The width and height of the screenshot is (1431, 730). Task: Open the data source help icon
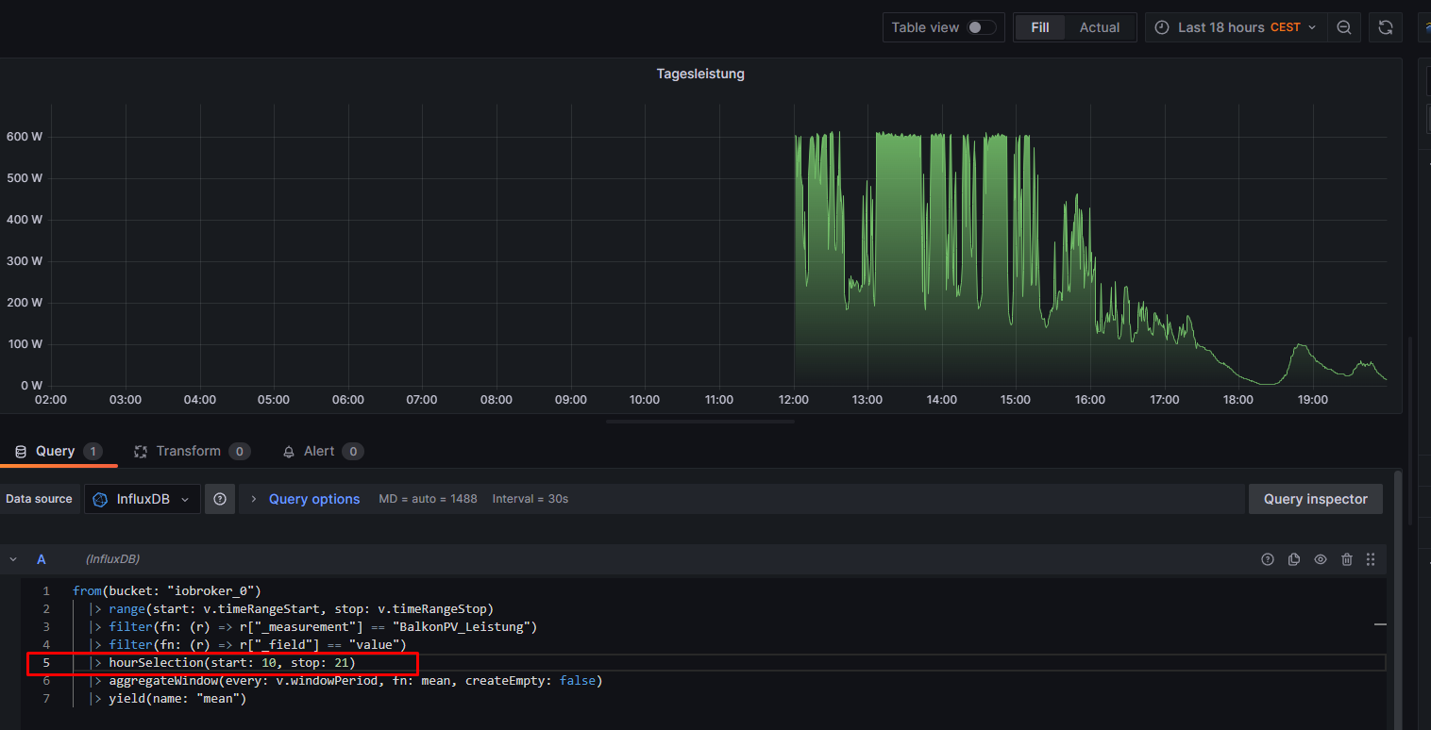pos(220,499)
